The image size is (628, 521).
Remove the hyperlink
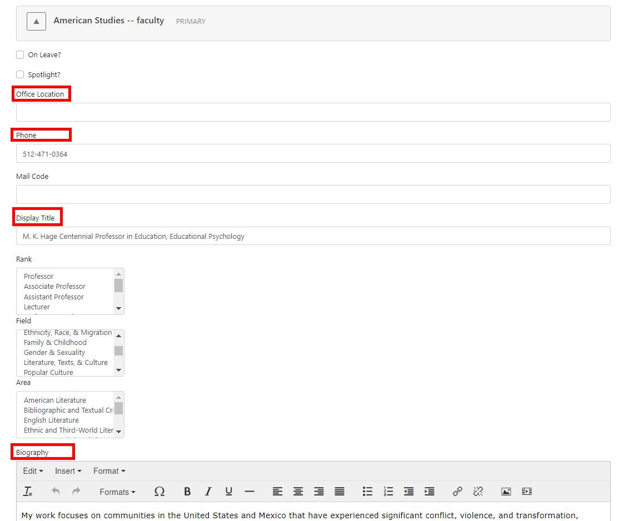click(478, 492)
